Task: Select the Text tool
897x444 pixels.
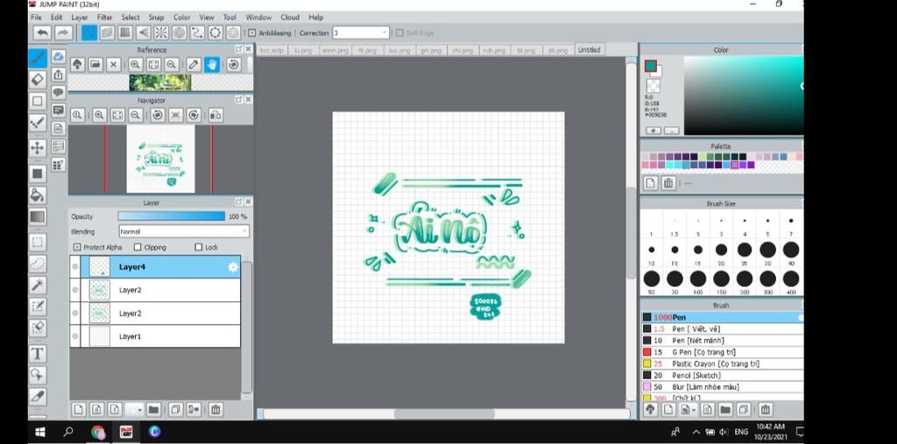Action: [38, 354]
